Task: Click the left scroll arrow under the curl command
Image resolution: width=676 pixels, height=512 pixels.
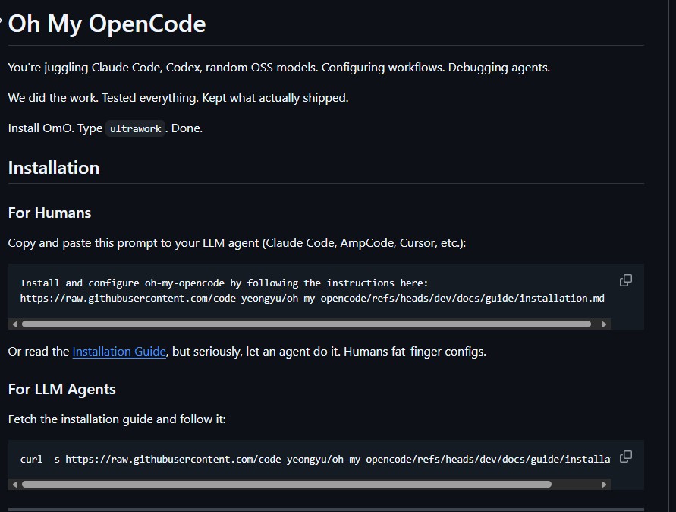Action: coord(14,484)
